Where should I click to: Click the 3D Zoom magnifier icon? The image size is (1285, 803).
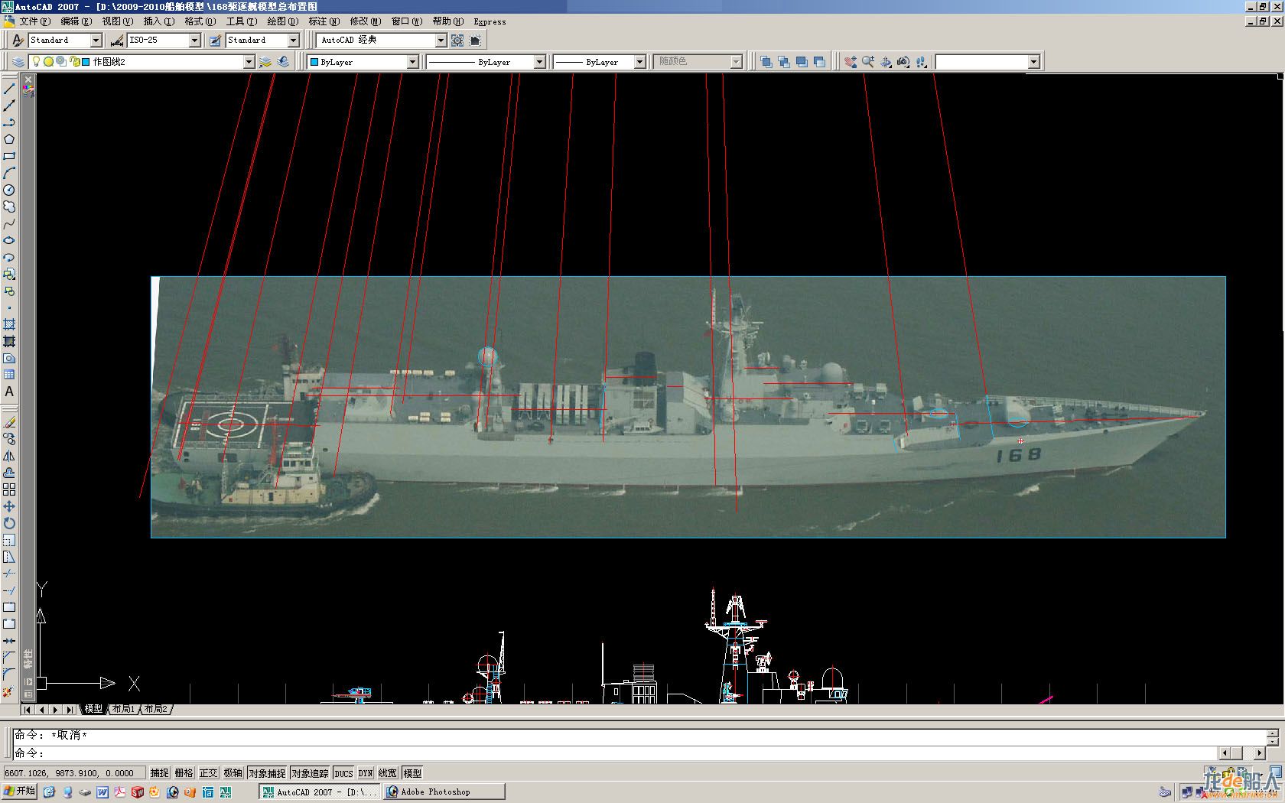(x=868, y=62)
